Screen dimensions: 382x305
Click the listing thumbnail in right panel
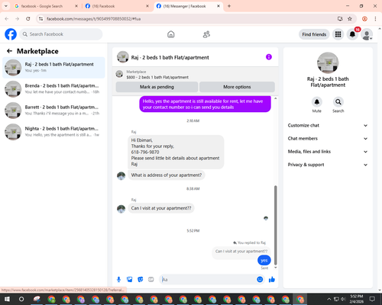coord(328,63)
